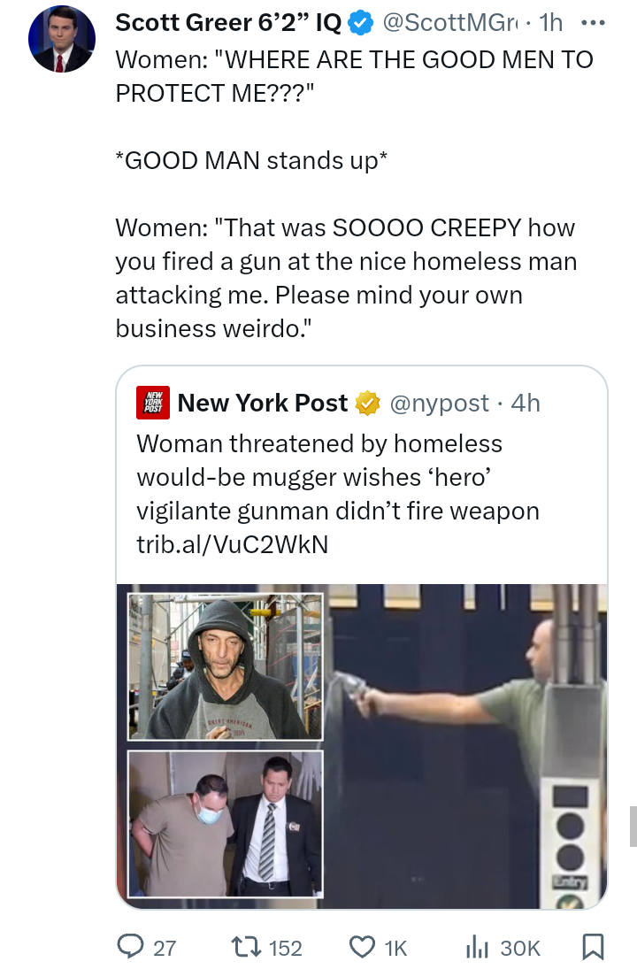Open the gunman surveillance image
Screen dimensions: 637x977
[x=466, y=746]
